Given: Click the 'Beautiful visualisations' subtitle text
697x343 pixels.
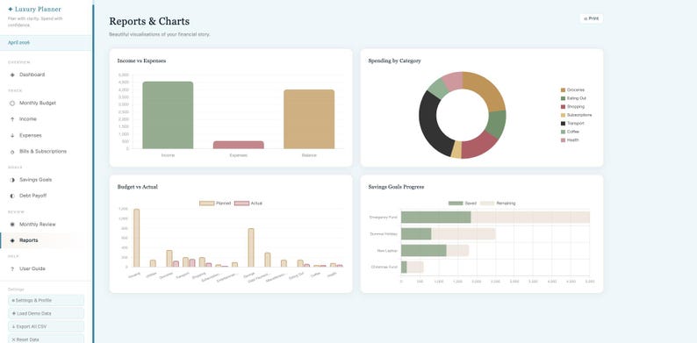Looking at the screenshot, I should point(160,34).
